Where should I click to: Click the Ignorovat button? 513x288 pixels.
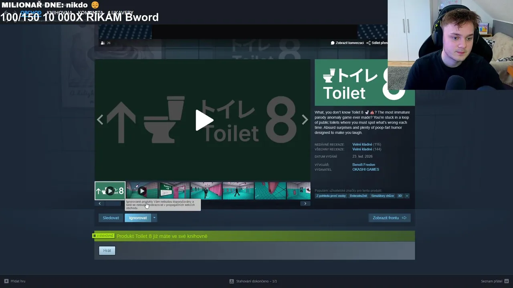[138, 218]
